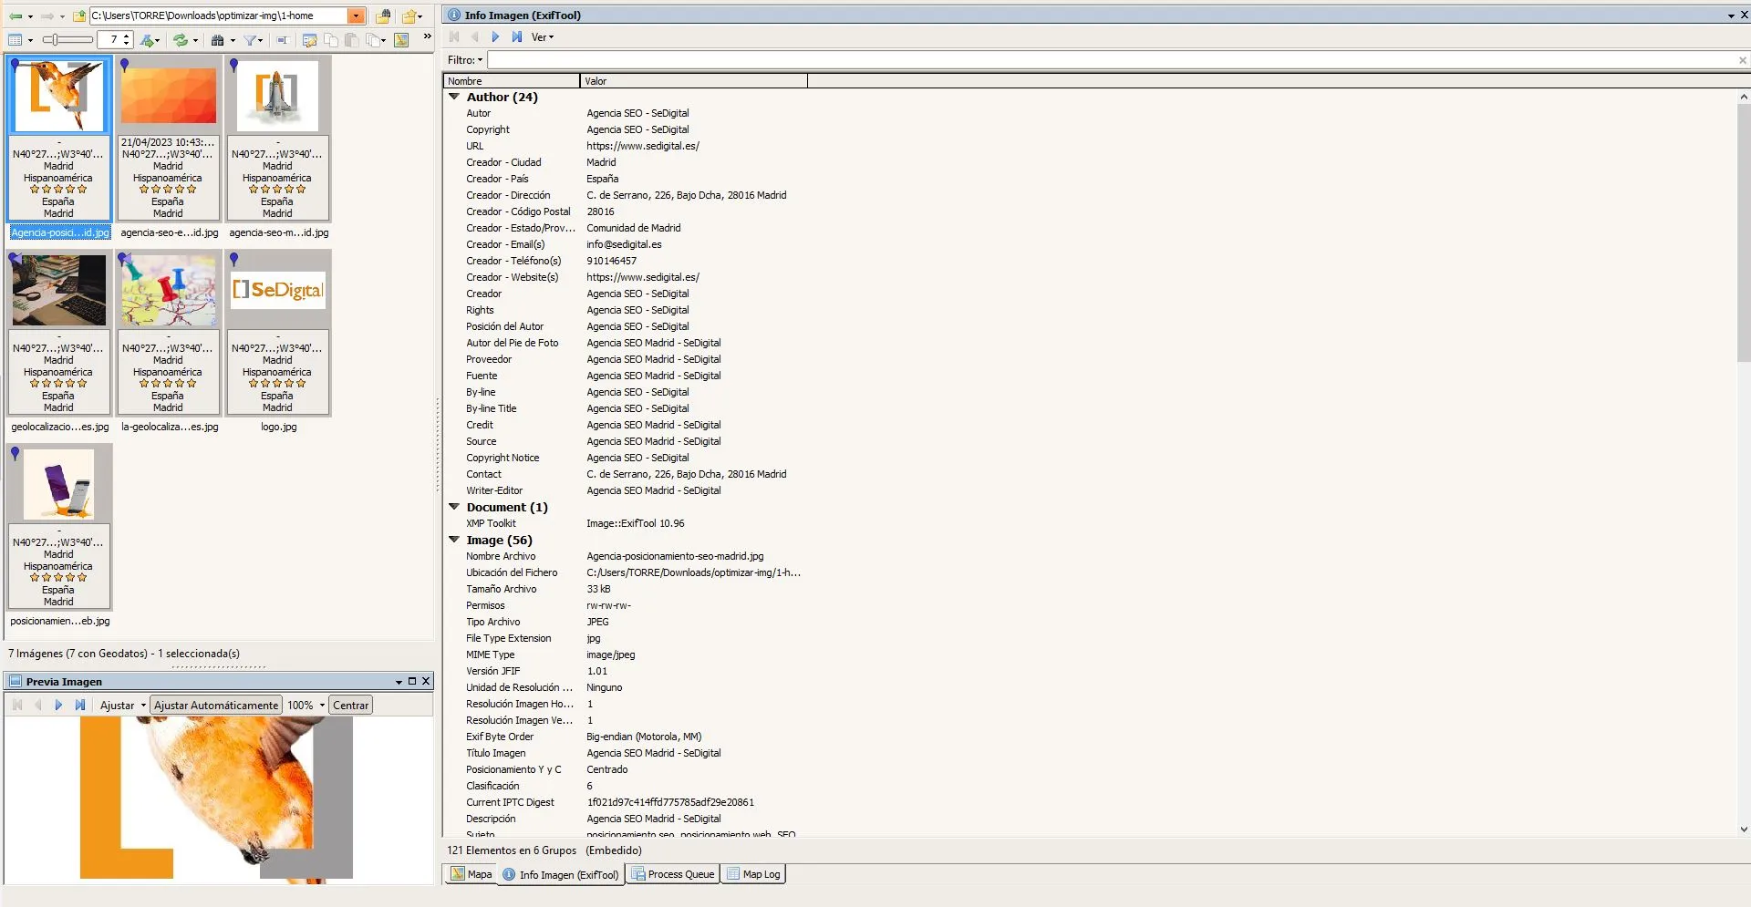The width and height of the screenshot is (1751, 907).
Task: Collapse the Author (24) group
Action: pos(454,97)
